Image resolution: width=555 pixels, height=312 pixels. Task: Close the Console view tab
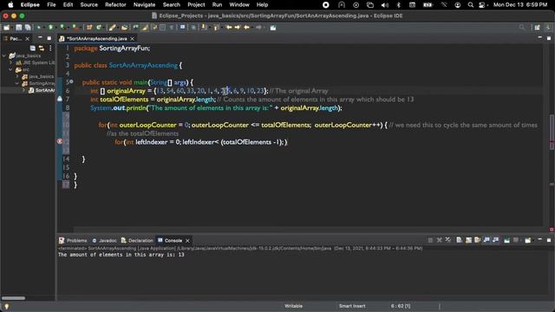tap(187, 241)
